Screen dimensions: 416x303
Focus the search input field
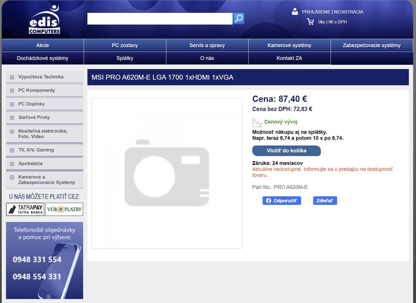(x=160, y=19)
